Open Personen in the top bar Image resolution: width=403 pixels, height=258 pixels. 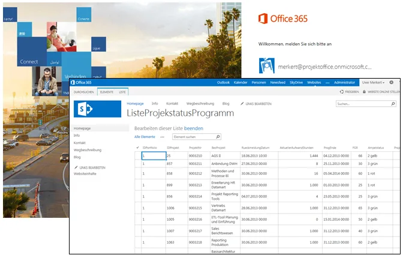pyautogui.click(x=258, y=83)
